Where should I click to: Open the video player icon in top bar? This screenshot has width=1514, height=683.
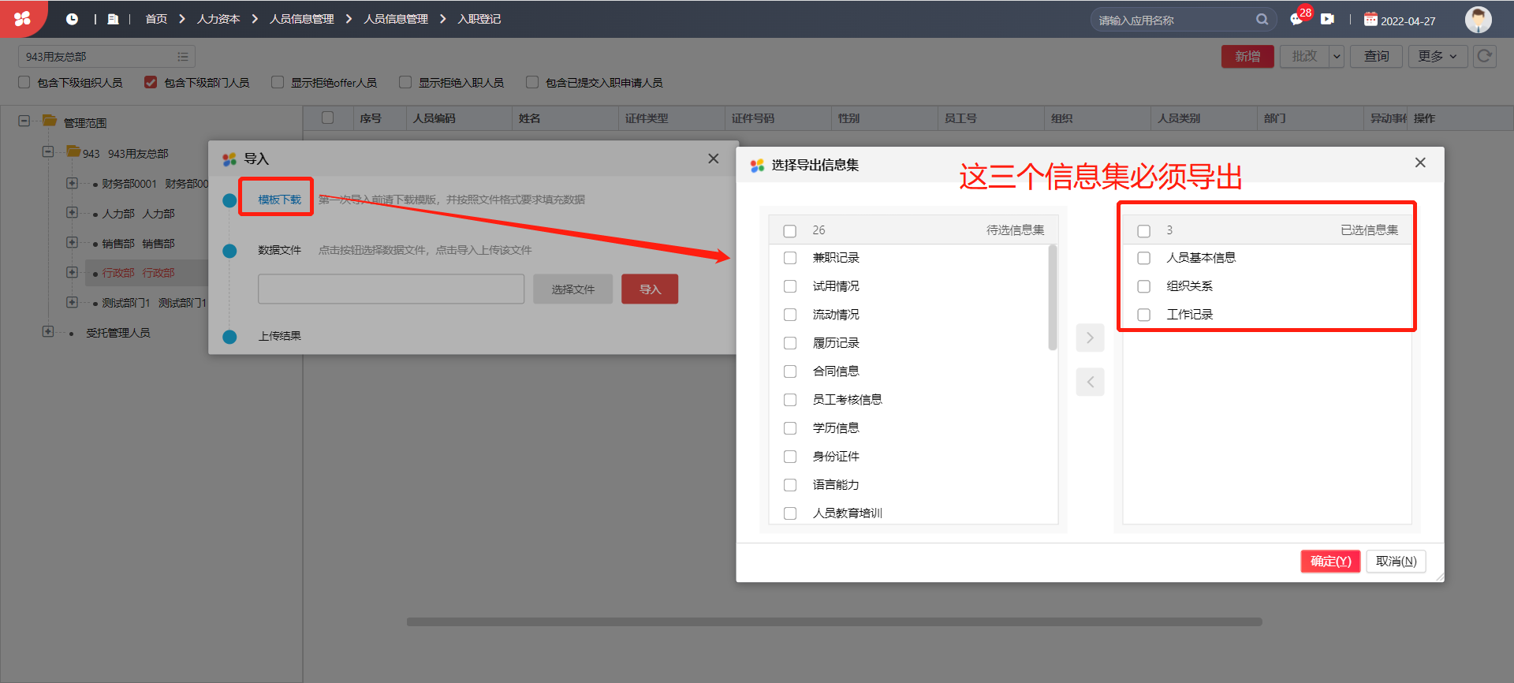coord(1328,19)
